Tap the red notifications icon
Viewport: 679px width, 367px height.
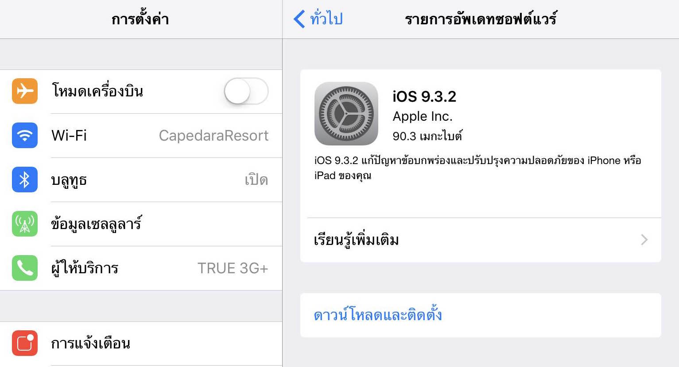coord(25,343)
